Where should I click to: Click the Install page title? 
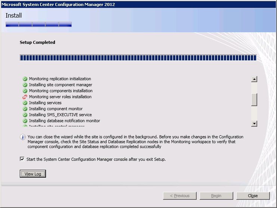point(13,16)
